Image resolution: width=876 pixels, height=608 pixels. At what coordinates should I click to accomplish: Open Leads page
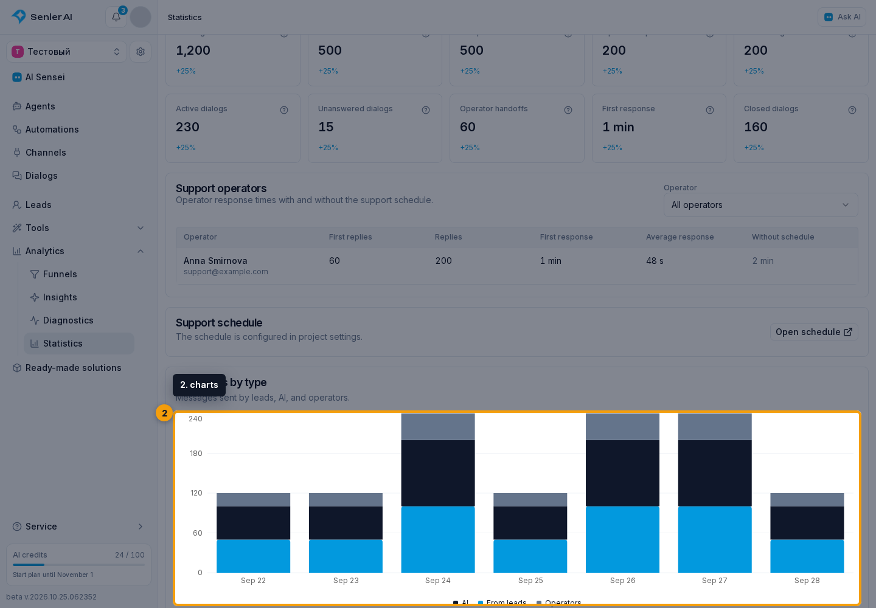[78, 205]
